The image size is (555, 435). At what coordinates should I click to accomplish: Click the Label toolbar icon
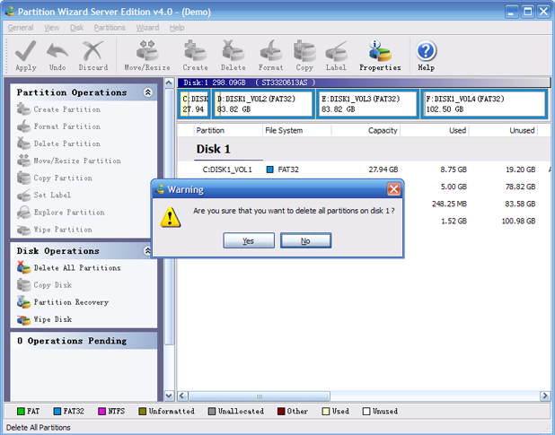tap(336, 56)
